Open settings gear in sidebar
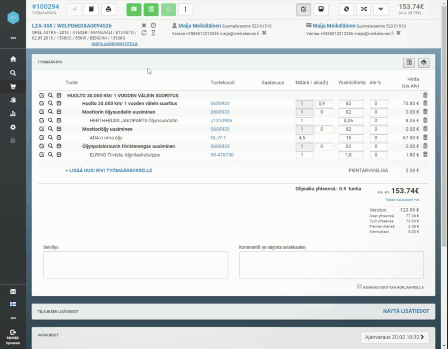 click(x=13, y=127)
